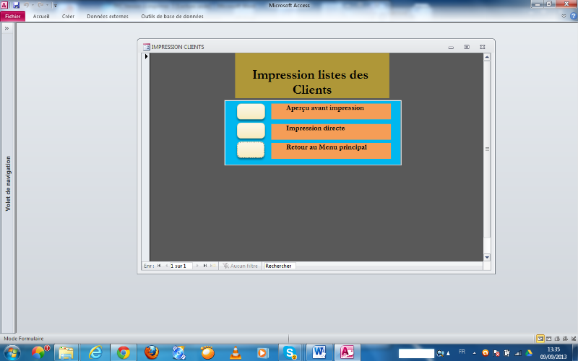Open Google Chrome from the taskbar
The width and height of the screenshot is (578, 361).
coord(124,352)
